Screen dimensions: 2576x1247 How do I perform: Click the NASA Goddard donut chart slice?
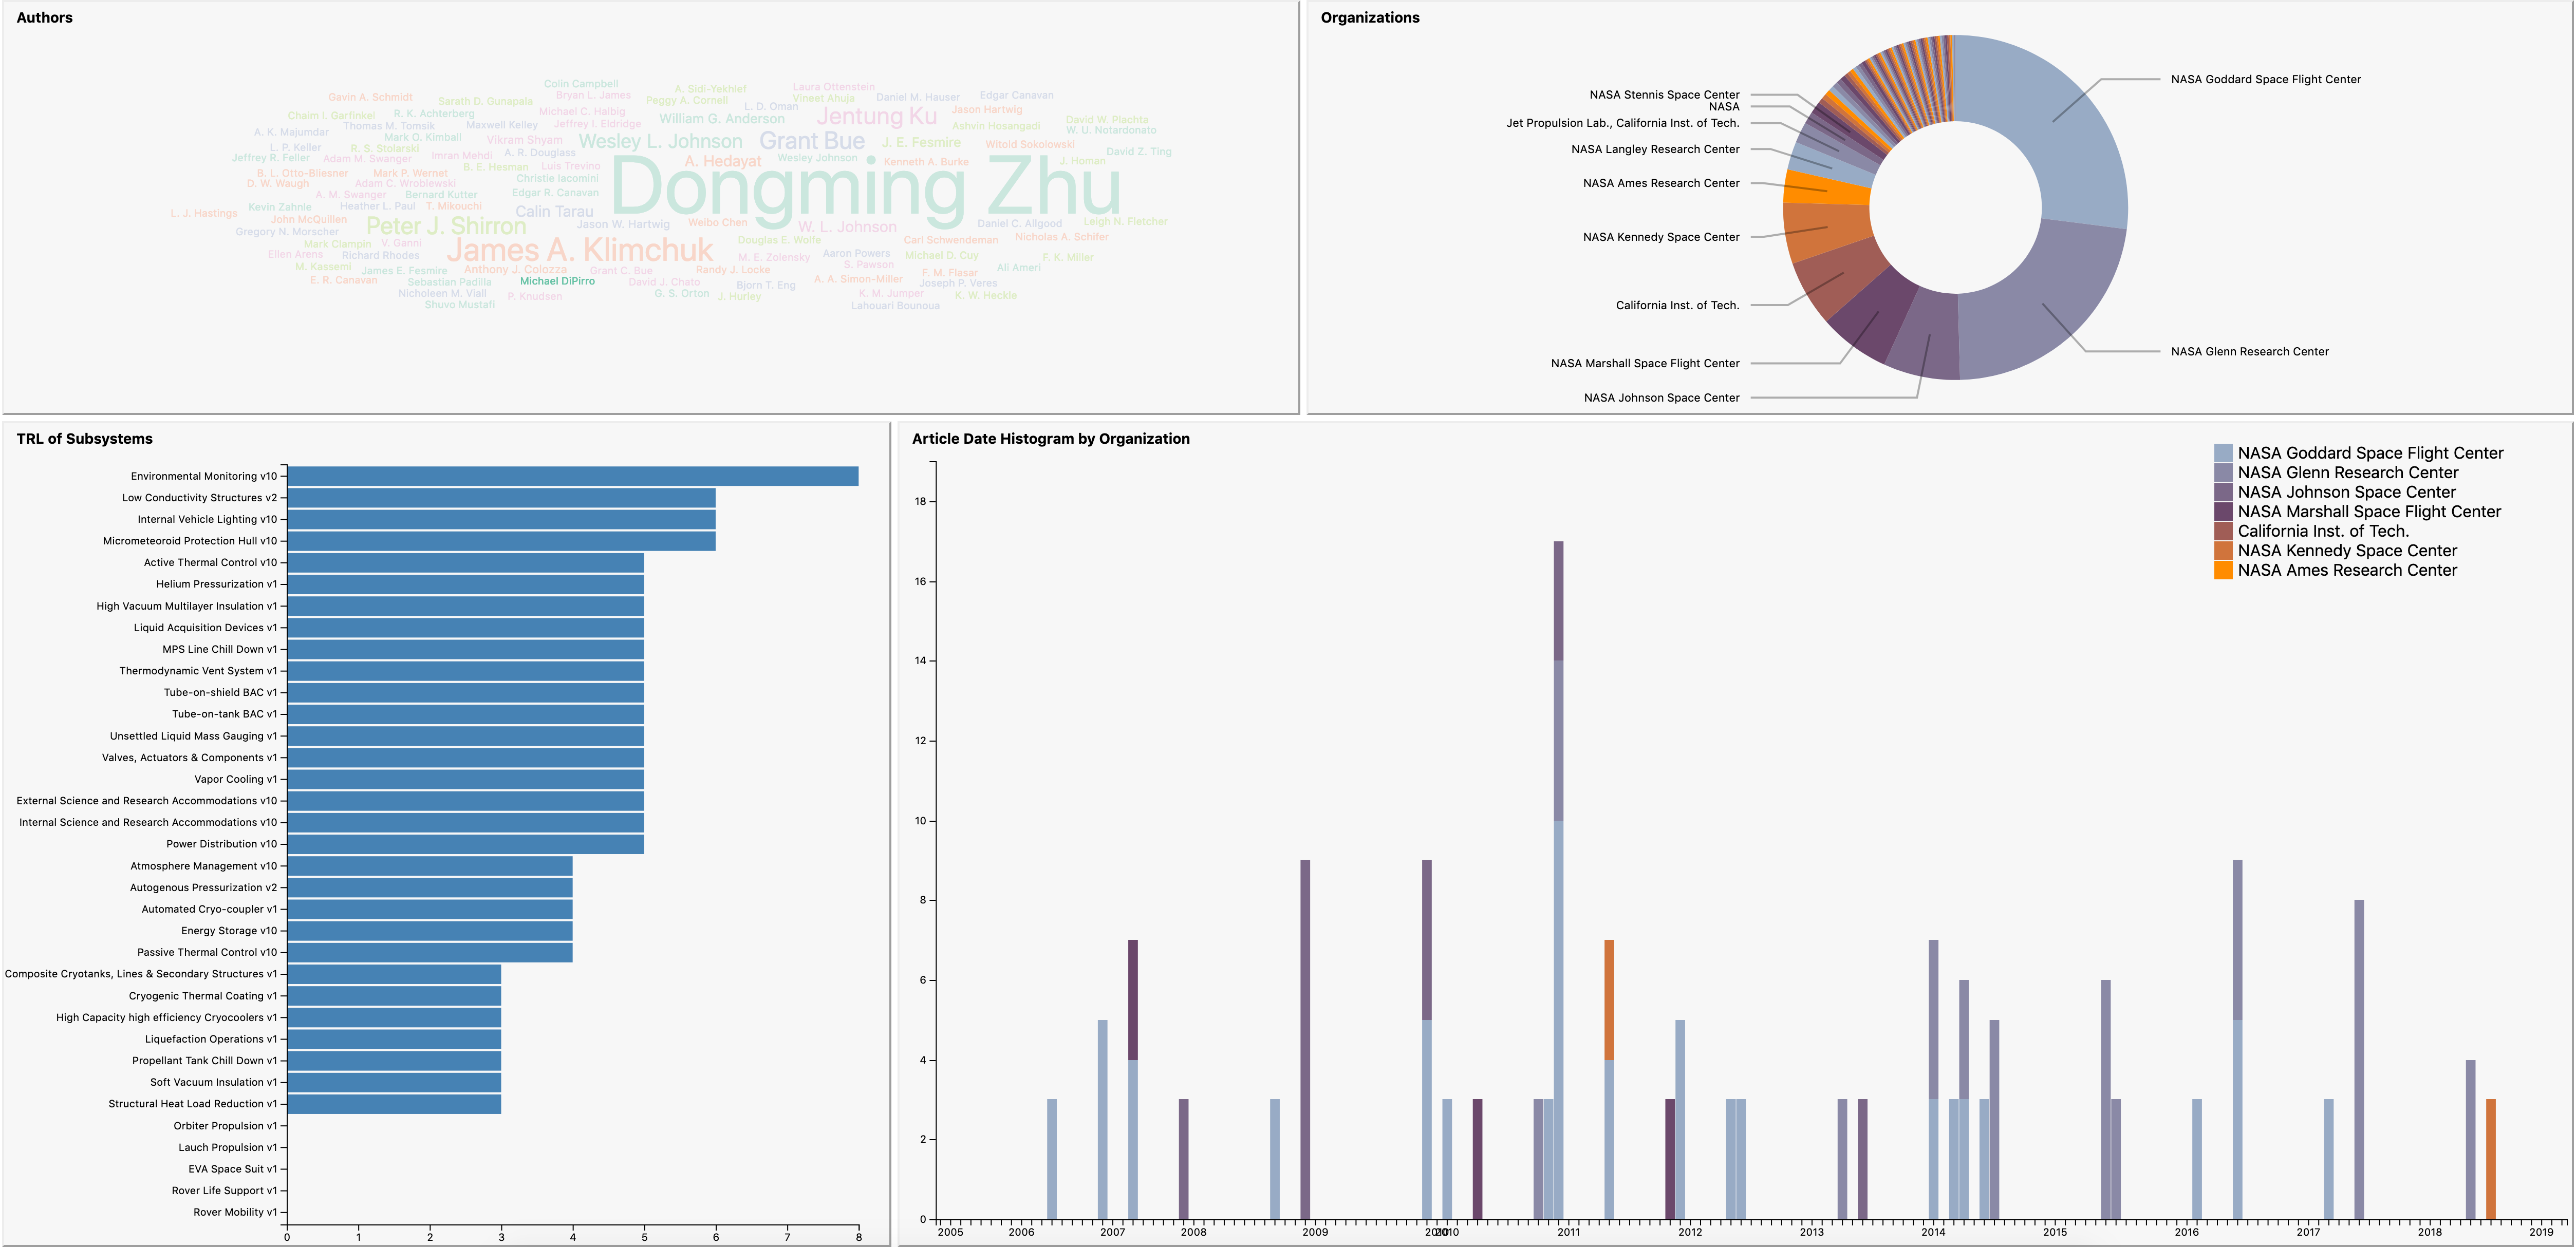tap(2052, 122)
